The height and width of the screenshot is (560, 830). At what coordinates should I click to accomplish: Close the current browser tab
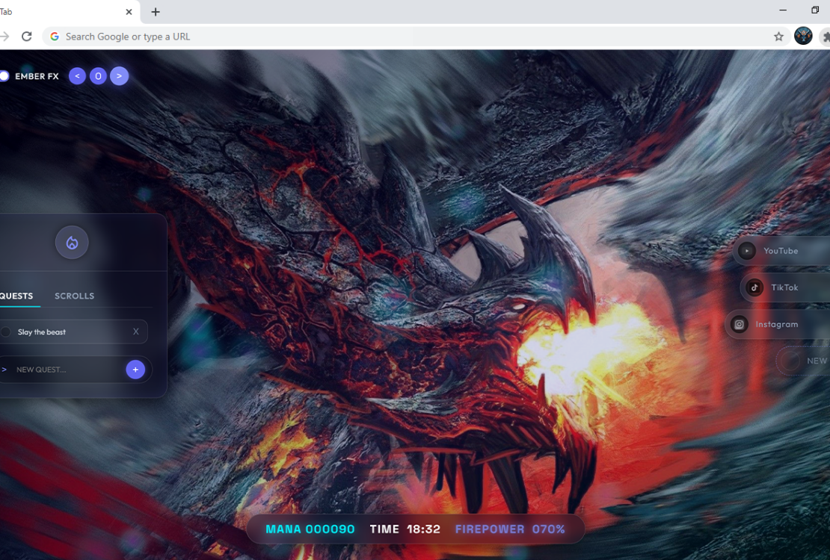point(129,12)
